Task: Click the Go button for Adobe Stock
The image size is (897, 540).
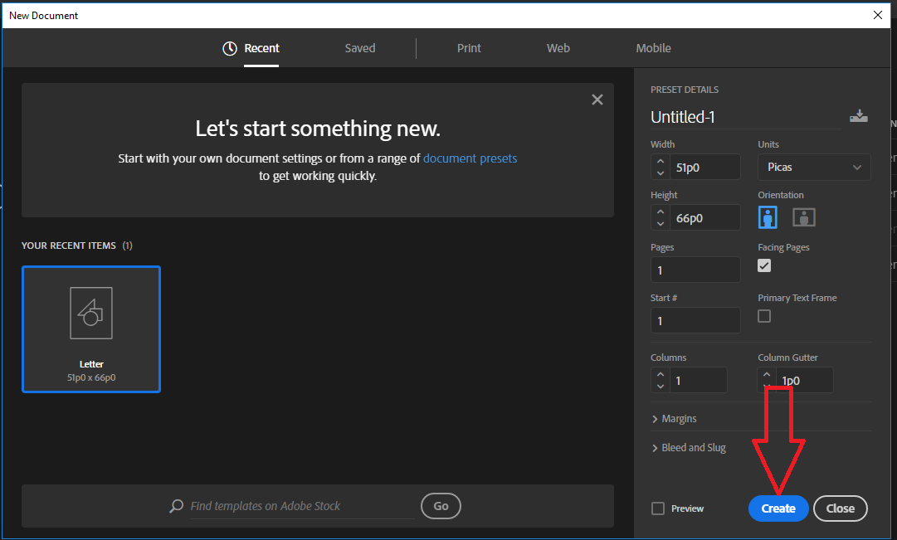Action: point(441,506)
